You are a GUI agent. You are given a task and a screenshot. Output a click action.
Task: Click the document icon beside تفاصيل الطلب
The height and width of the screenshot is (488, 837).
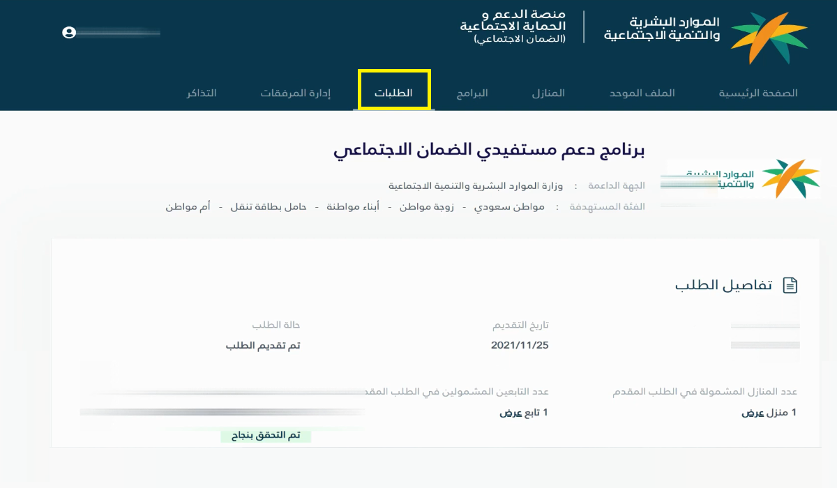click(790, 285)
